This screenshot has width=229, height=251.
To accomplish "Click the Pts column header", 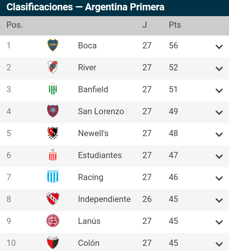I will [175, 25].
